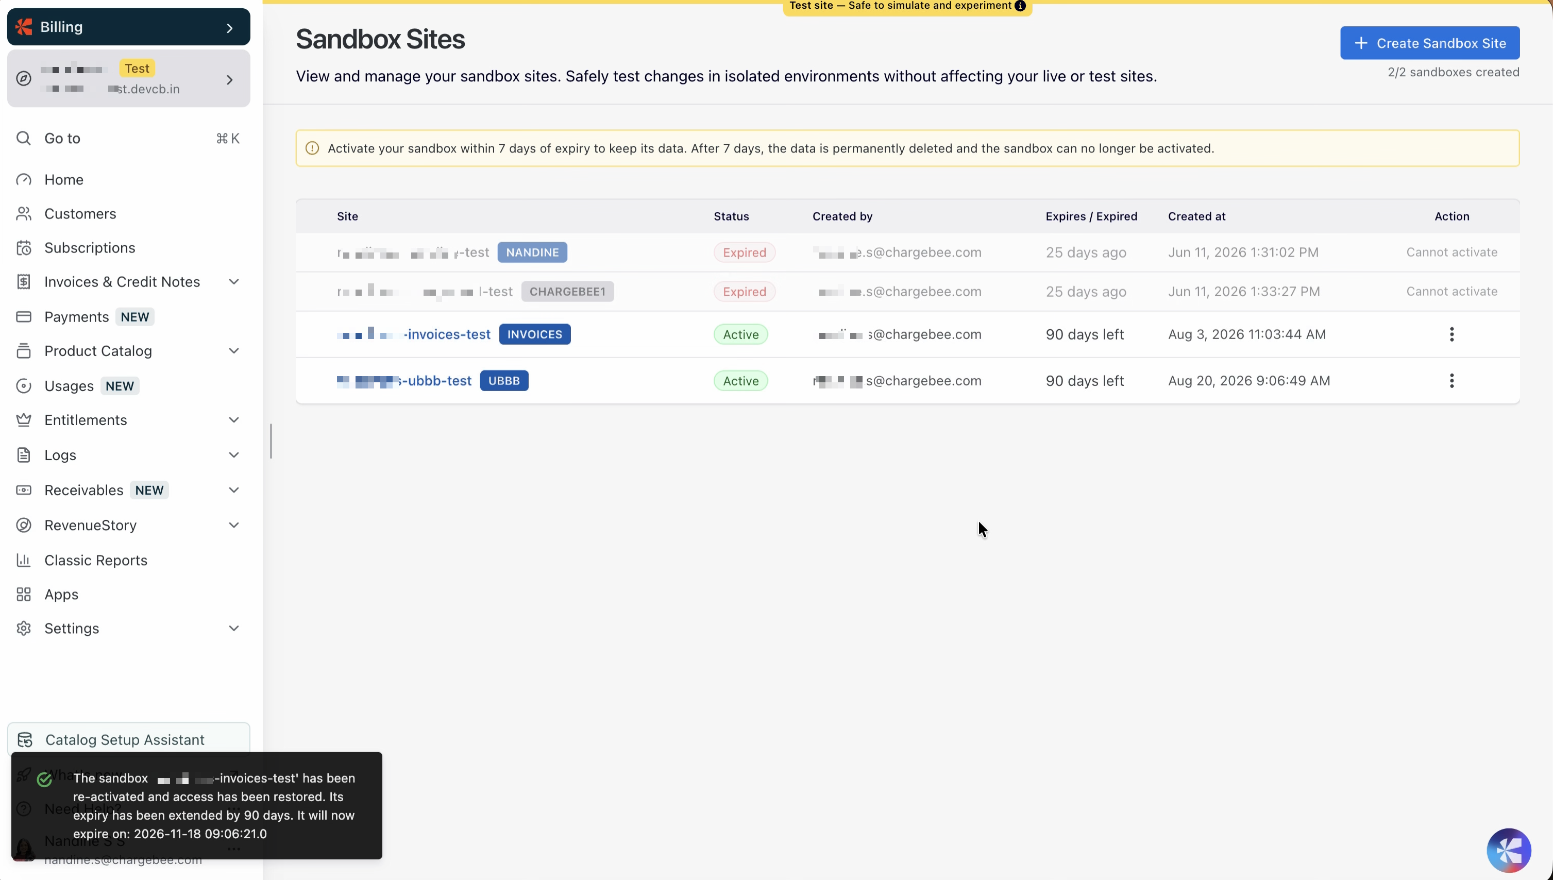This screenshot has width=1553, height=880.
Task: Expand the Test site switcher chevron
Action: coord(230,80)
